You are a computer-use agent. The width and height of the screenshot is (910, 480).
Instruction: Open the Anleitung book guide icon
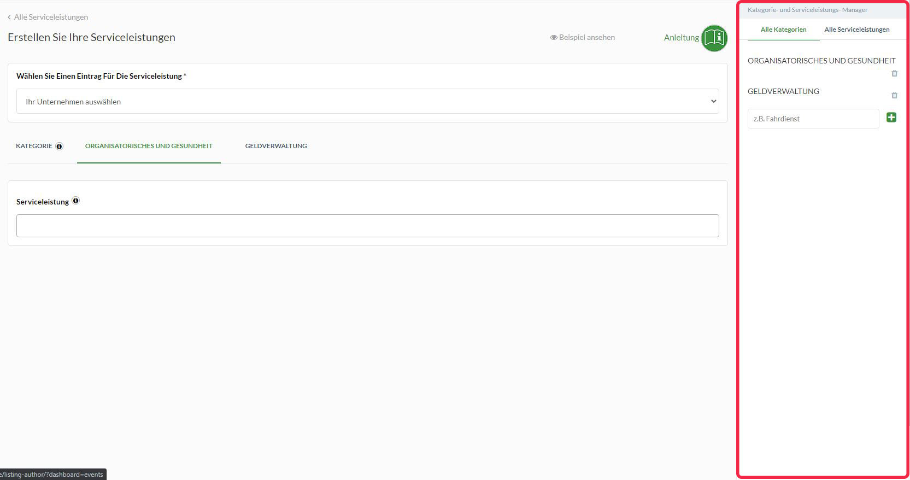point(714,38)
